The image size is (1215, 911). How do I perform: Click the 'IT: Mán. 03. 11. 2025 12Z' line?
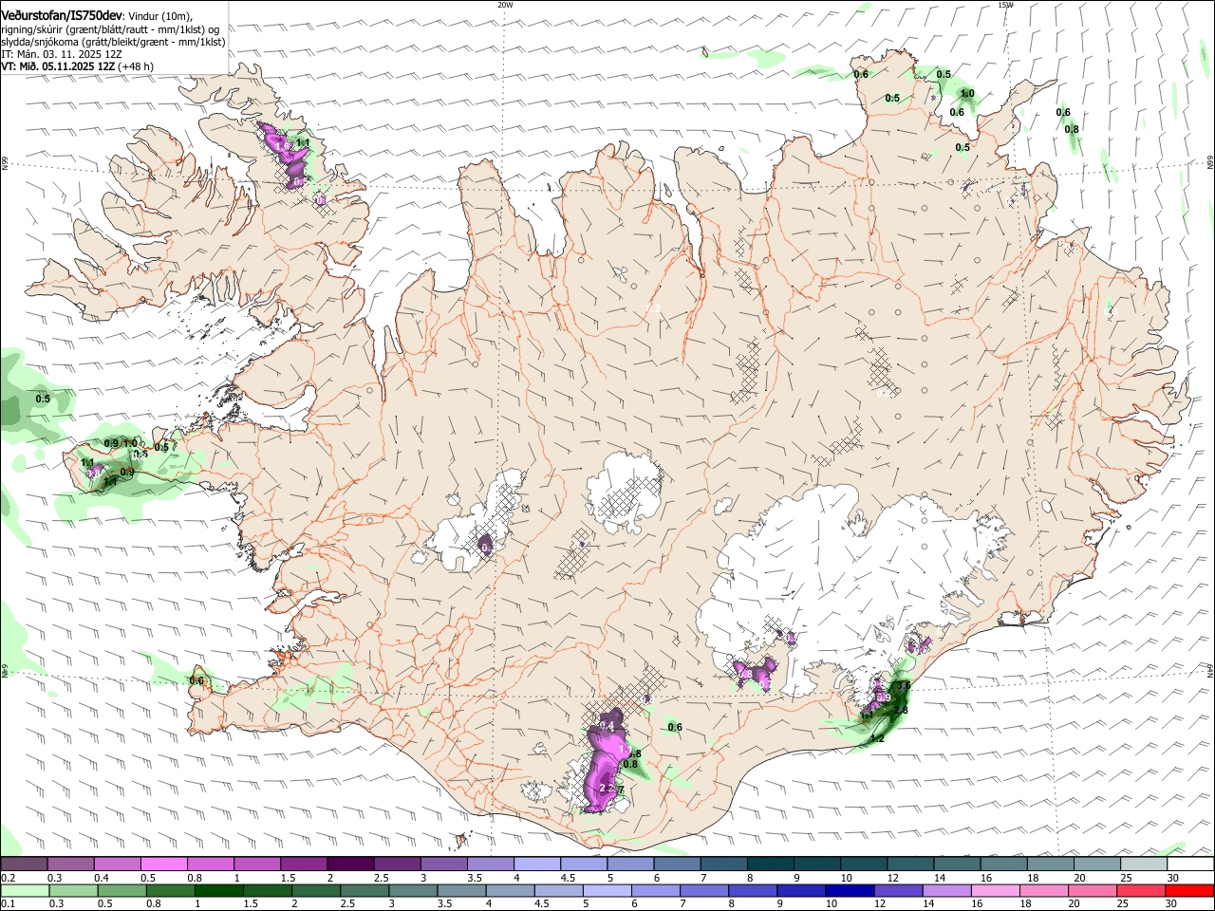62,54
